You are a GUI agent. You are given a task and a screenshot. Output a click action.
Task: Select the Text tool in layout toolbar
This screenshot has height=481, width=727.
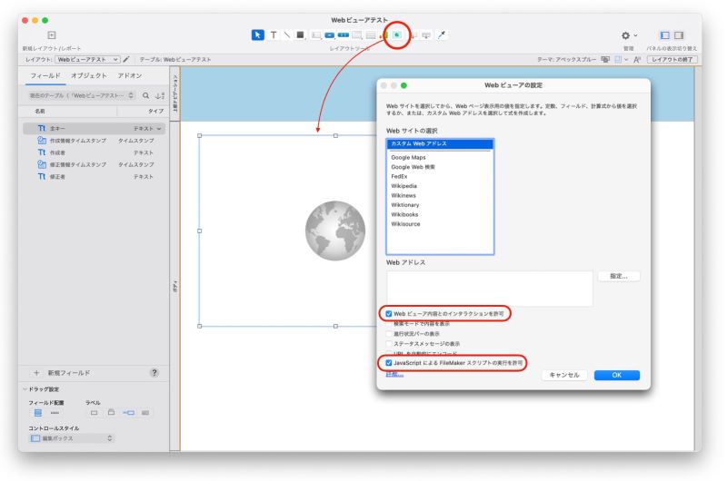point(274,34)
